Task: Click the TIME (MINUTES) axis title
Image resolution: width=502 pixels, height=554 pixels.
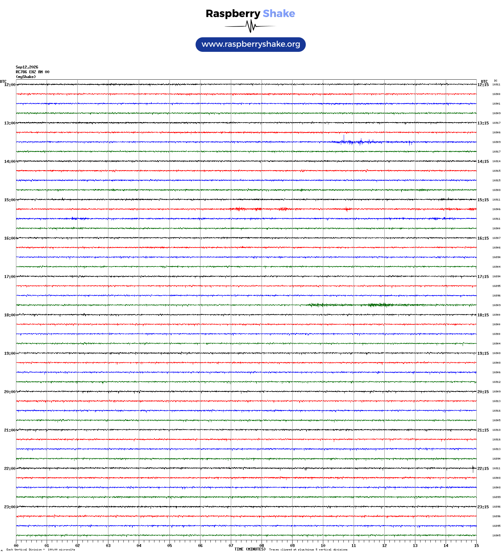Action: tap(250, 549)
